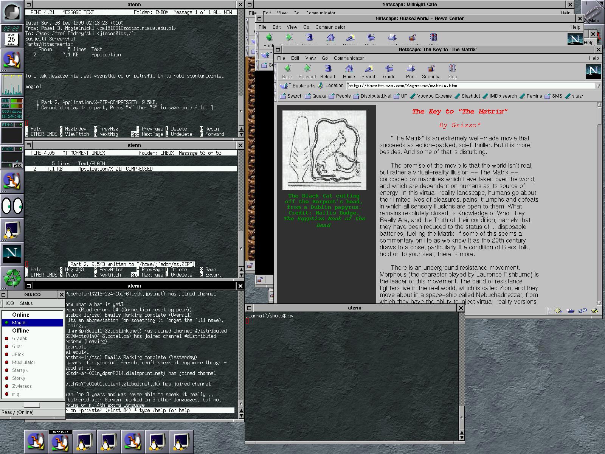
Task: Open the location history dropdown arrow
Action: click(x=598, y=86)
